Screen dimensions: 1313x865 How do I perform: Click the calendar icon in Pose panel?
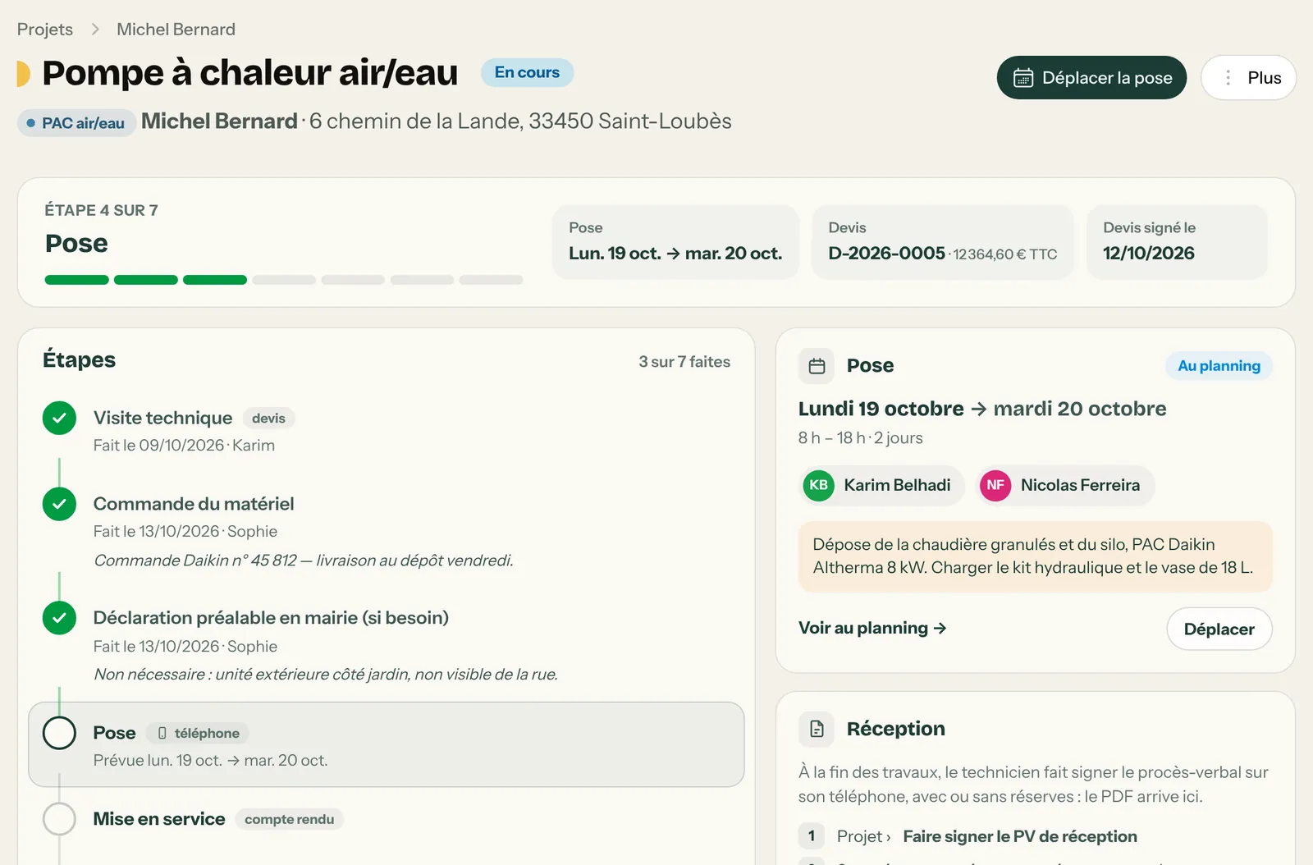coord(817,366)
